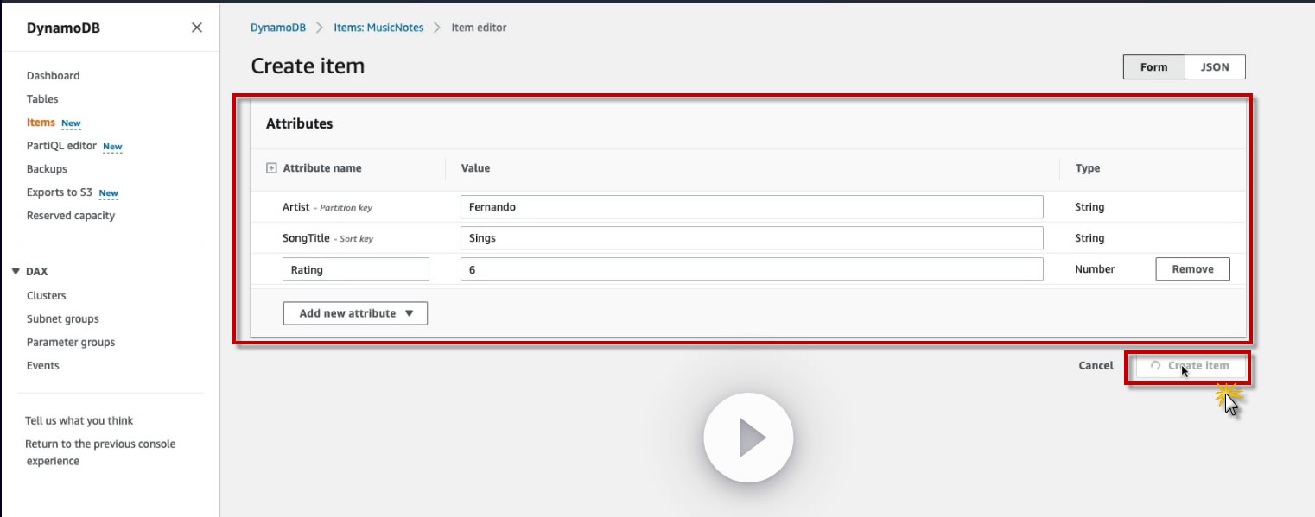Open Reserved capacity page
This screenshot has width=1315, height=517.
tap(71, 216)
